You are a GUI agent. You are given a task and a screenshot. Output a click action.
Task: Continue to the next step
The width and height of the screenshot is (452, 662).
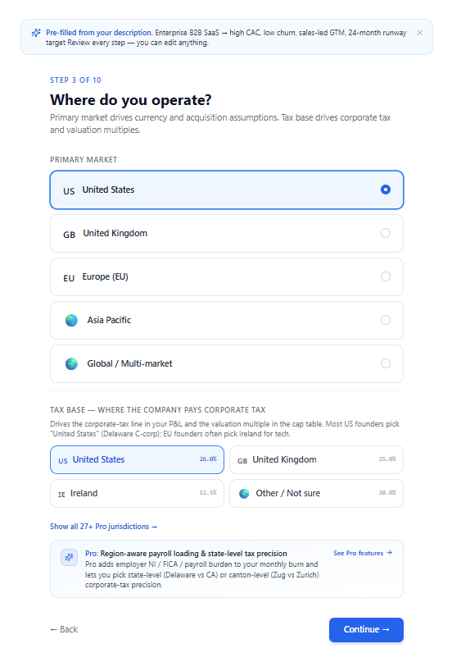(x=367, y=630)
